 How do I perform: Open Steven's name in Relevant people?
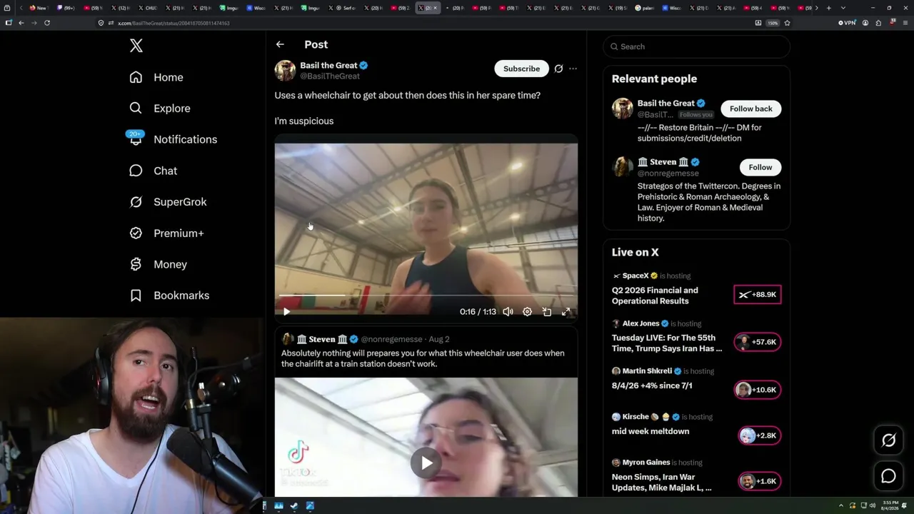coord(664,162)
